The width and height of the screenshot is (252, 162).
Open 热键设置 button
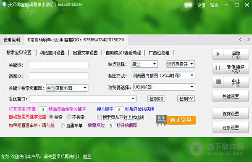tap(231, 96)
